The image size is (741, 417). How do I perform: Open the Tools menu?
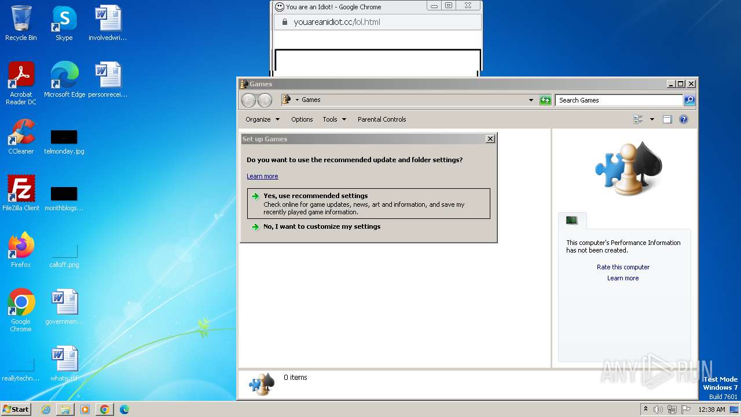[334, 119]
